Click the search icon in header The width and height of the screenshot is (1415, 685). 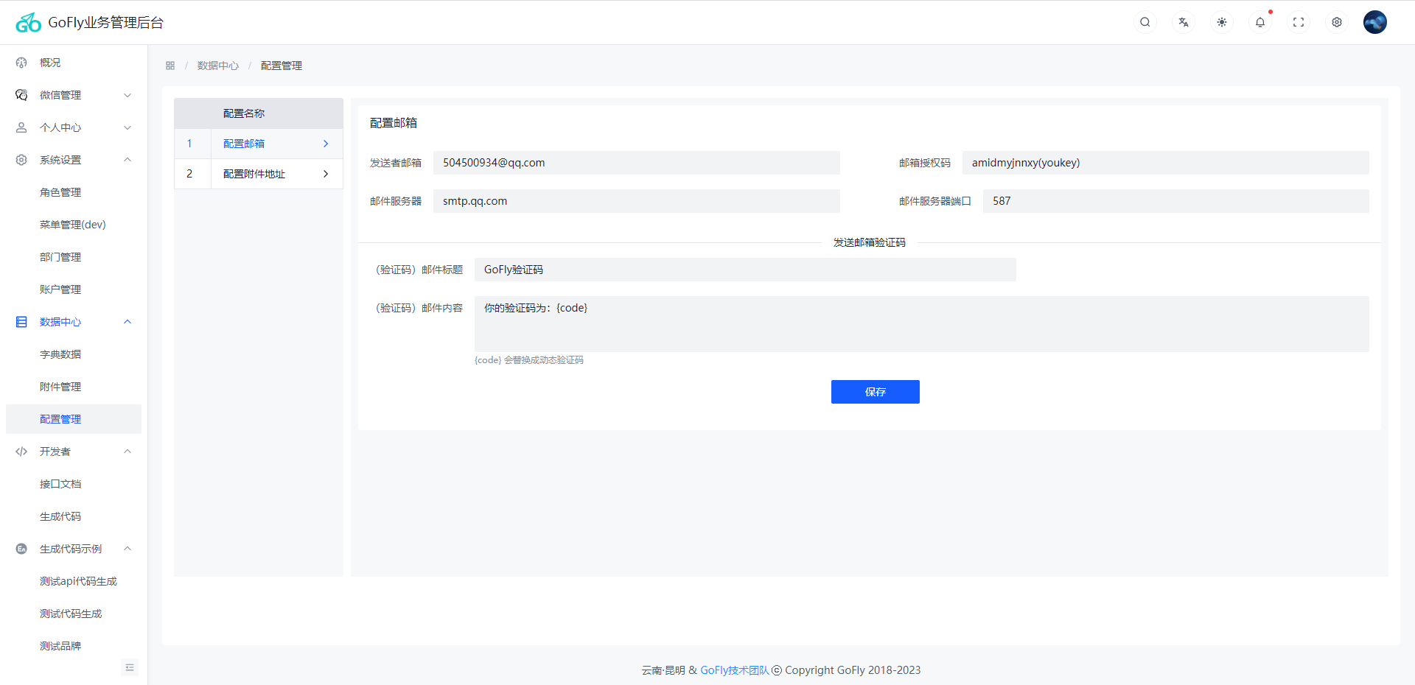click(1145, 22)
